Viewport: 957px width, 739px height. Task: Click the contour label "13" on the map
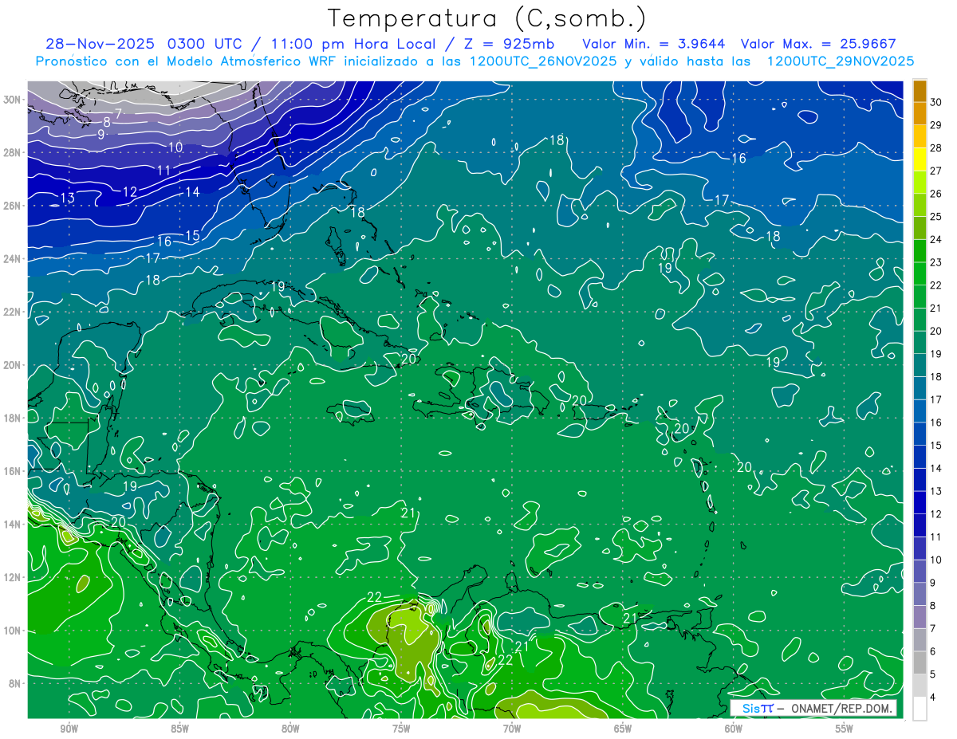[x=68, y=198]
